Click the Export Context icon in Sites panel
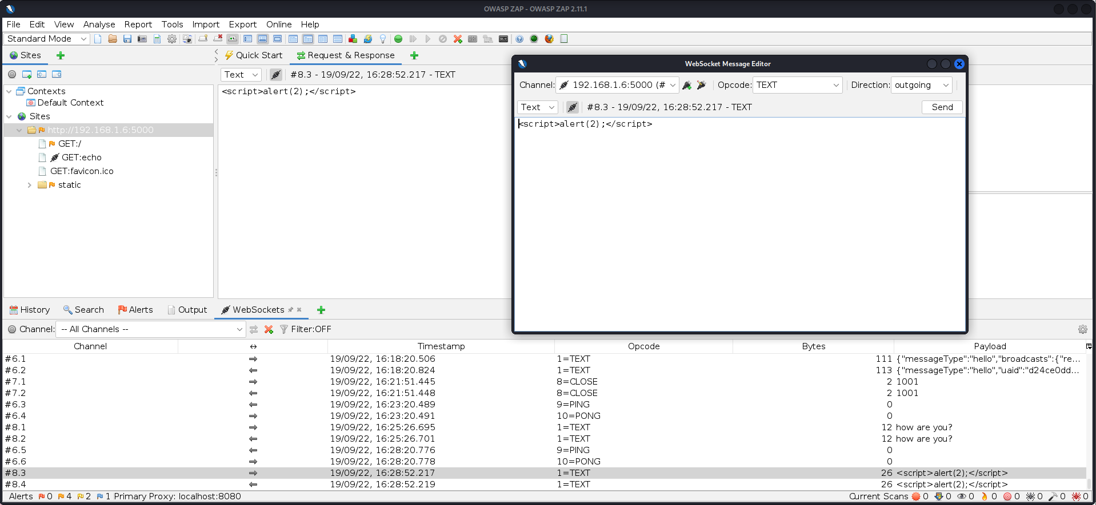The image size is (1096, 505). (57, 74)
